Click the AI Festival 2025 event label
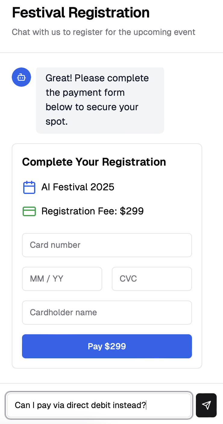Viewport: 223px width, 424px height. point(78,187)
